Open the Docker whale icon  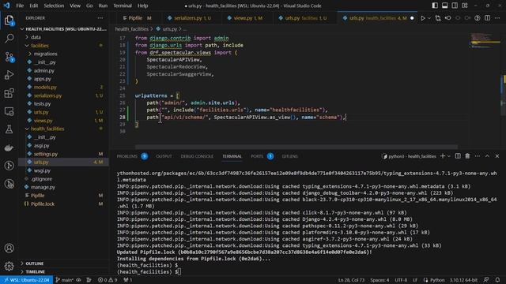tap(9, 148)
